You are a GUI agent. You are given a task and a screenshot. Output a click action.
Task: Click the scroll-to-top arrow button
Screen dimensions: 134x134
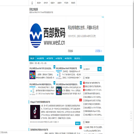coord(131,113)
